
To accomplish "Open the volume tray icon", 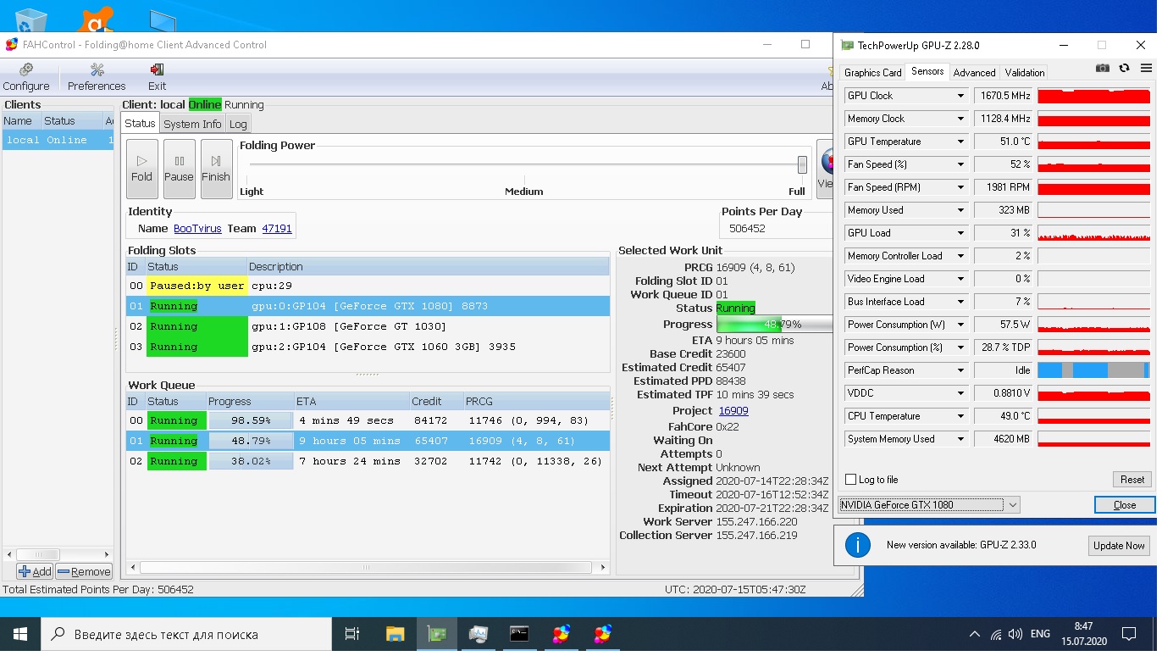I will 1014,634.
